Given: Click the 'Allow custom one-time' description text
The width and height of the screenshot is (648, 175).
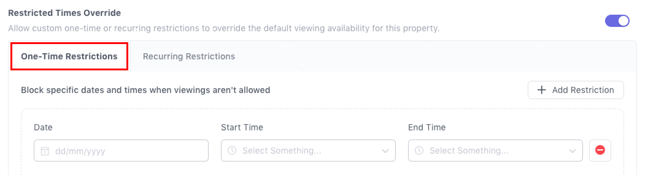Looking at the screenshot, I should (x=223, y=28).
